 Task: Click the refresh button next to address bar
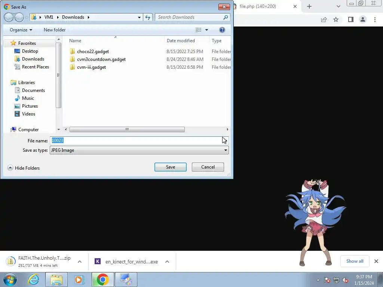coord(148,17)
